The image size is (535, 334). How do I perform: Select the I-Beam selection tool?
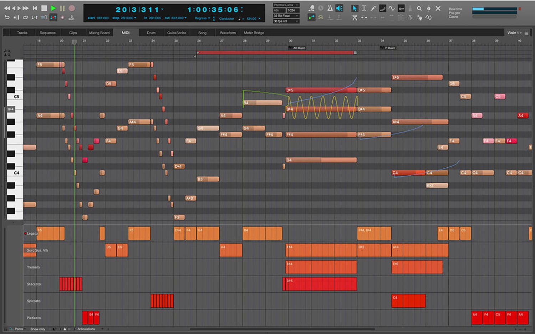click(x=364, y=8)
